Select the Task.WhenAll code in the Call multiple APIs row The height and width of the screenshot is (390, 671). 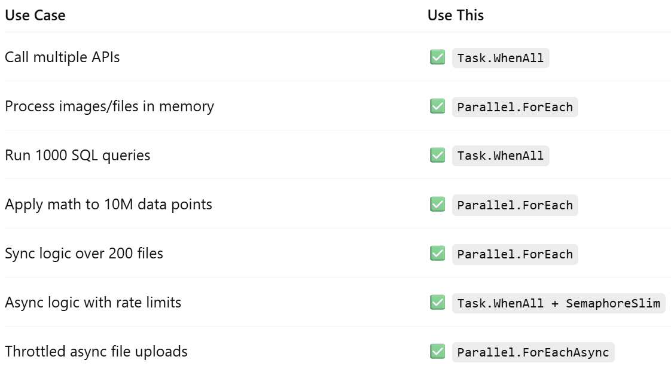[501, 58]
